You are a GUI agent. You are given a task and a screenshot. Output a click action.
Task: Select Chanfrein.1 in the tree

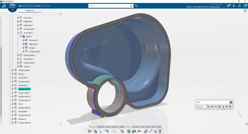click(28, 18)
